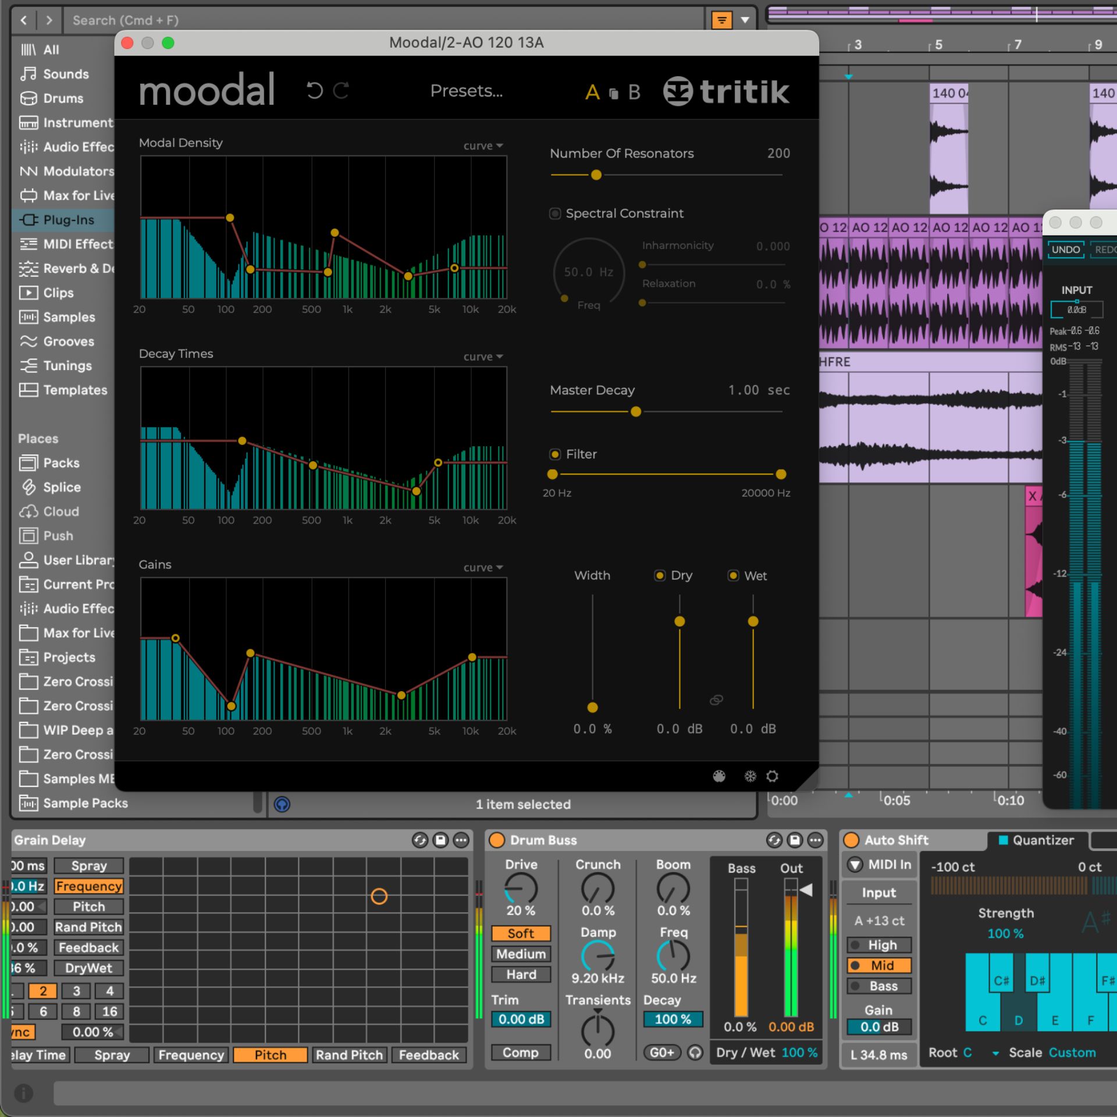Click the UNDO button in the side window

pyautogui.click(x=1065, y=250)
